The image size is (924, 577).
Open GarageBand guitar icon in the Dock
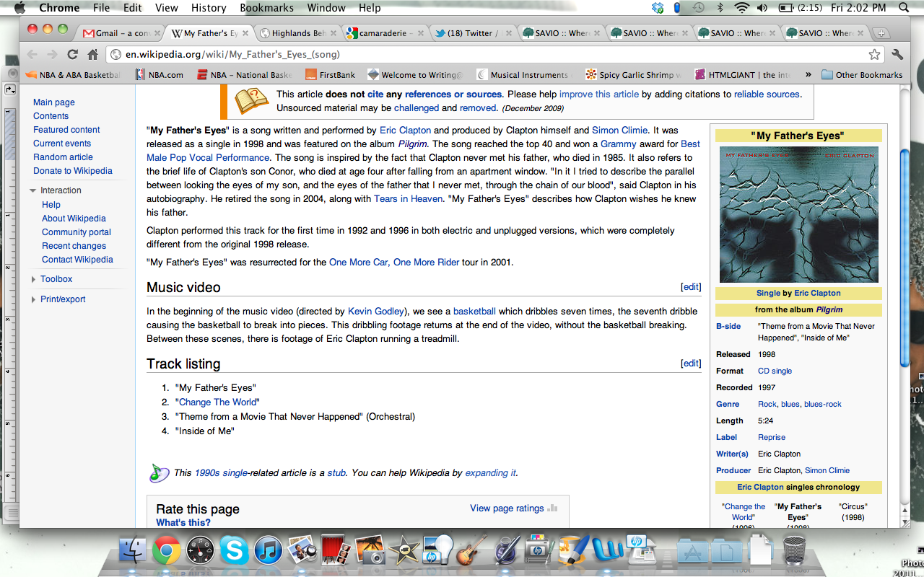(x=472, y=550)
